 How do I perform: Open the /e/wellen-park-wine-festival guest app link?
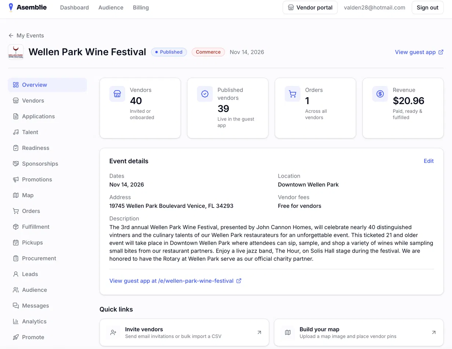click(175, 281)
